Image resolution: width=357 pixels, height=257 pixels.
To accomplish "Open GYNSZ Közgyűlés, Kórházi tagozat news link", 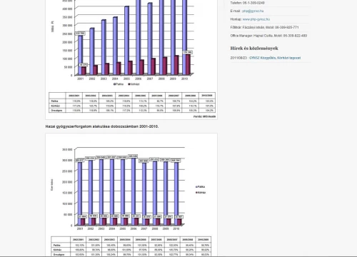I will 275,58.
